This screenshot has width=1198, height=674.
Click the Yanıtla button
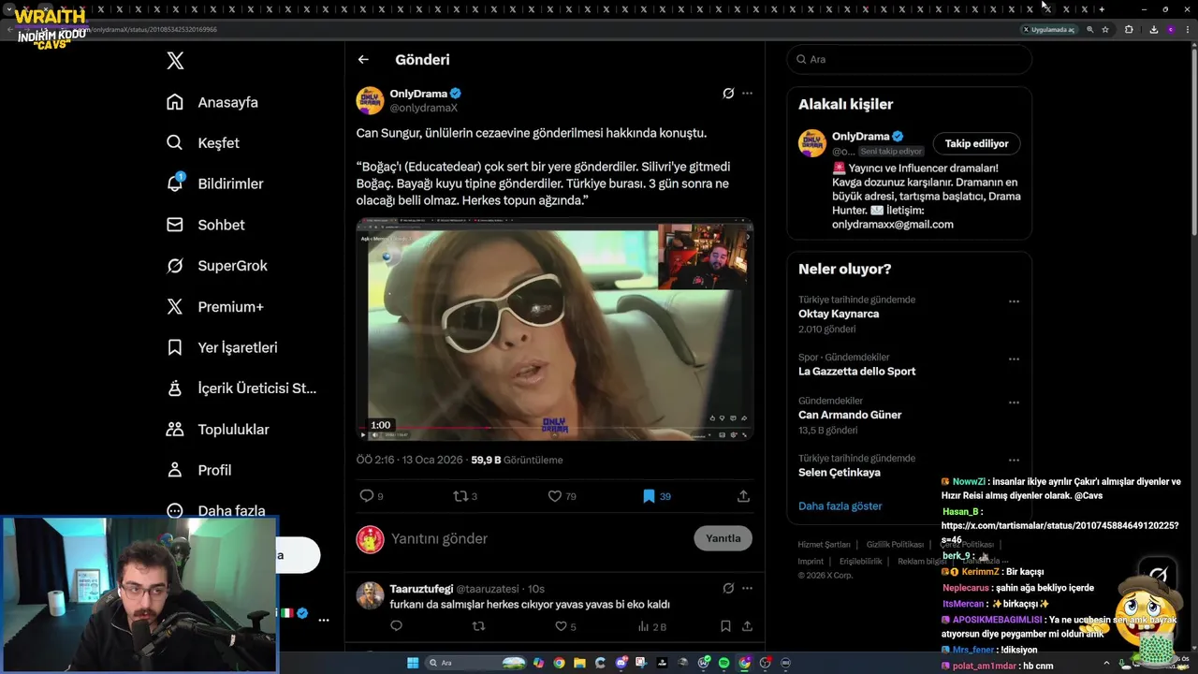pyautogui.click(x=723, y=538)
